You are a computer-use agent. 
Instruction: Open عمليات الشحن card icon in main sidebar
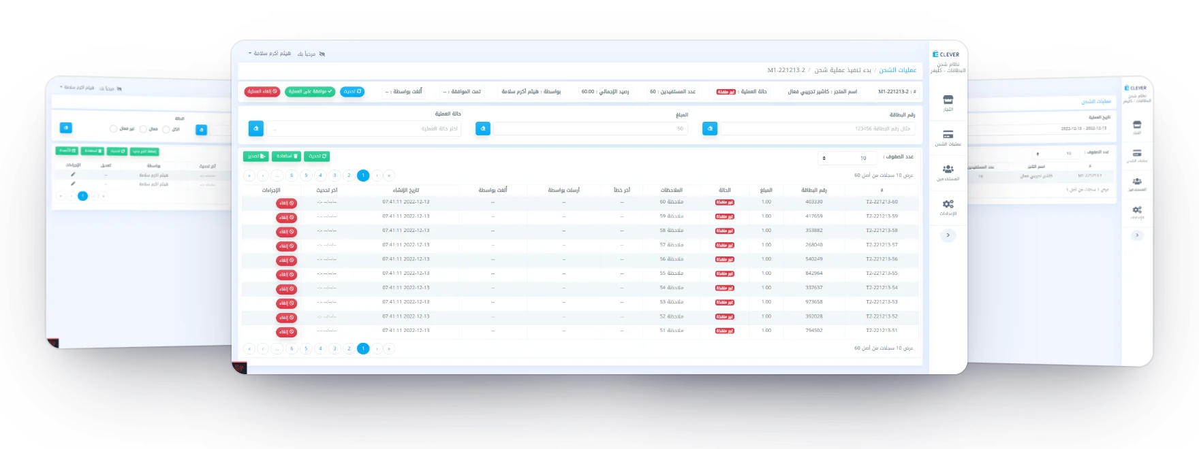(948, 134)
